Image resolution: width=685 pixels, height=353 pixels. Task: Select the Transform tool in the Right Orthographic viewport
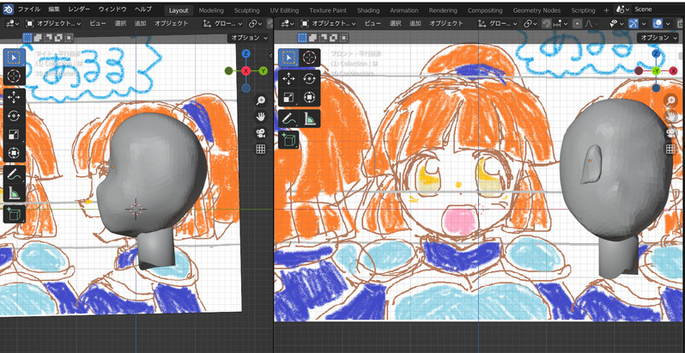pos(14,154)
